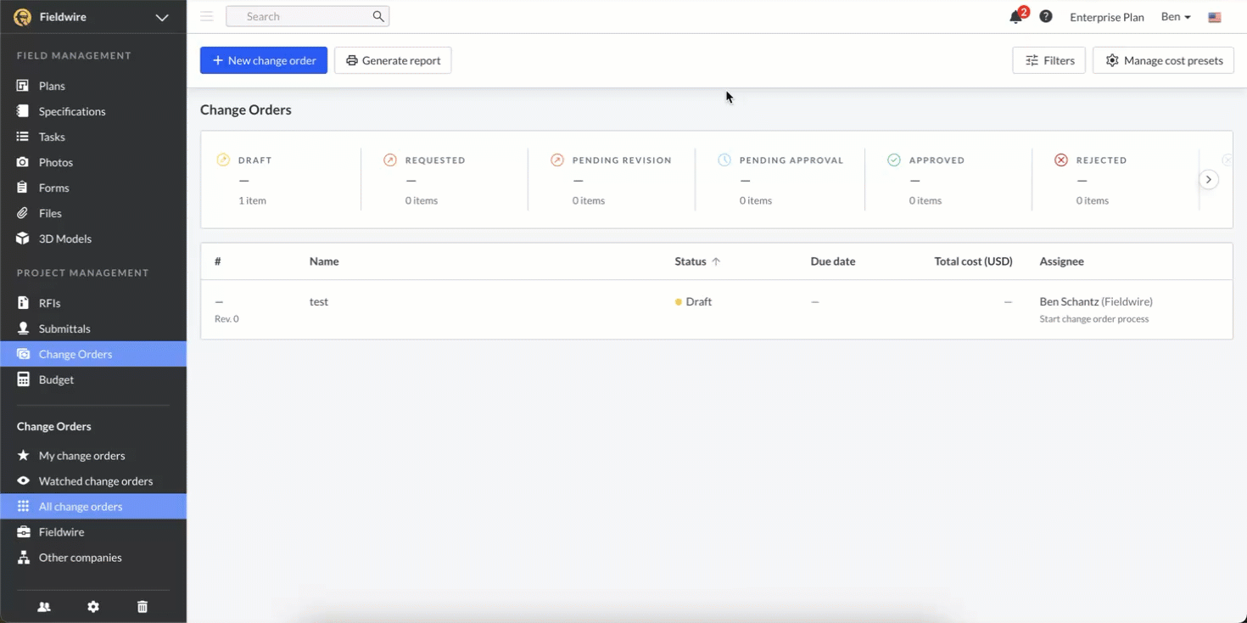Click the hamburger menu icon
Screen dimensions: 1247x623
206,16
